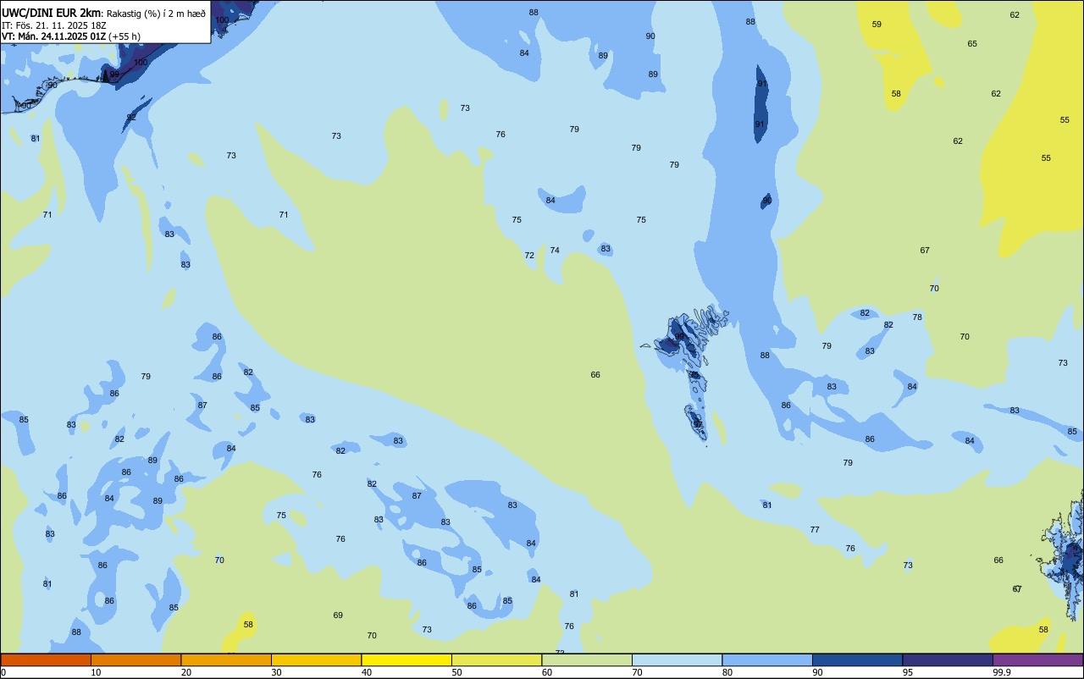This screenshot has width=1084, height=679.
Task: Click the humidity value '74' on the map
Action: (555, 251)
